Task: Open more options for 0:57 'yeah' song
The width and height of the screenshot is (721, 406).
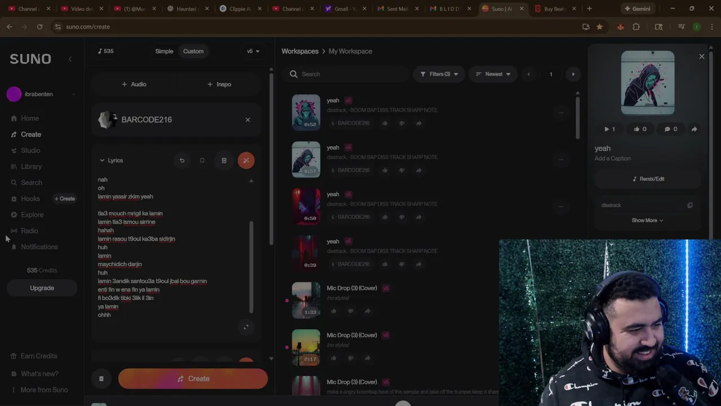Action: coord(560,160)
